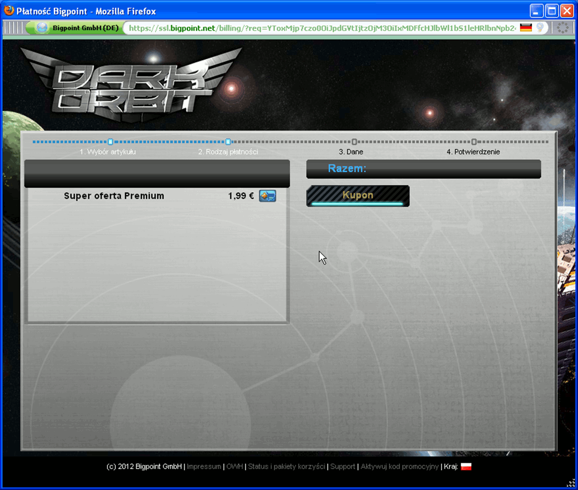The width and height of the screenshot is (578, 490).
Task: Select the Super oferta Premium item
Action: (114, 196)
